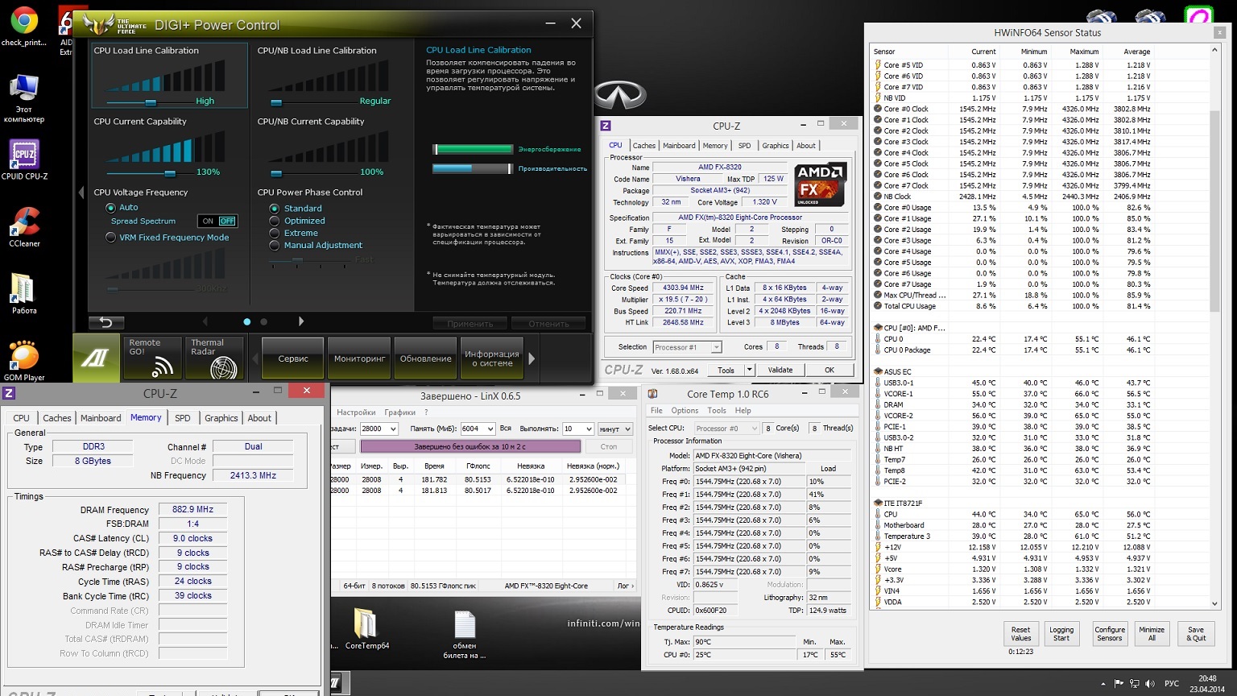Click Вся memory link in LinX

(506, 429)
